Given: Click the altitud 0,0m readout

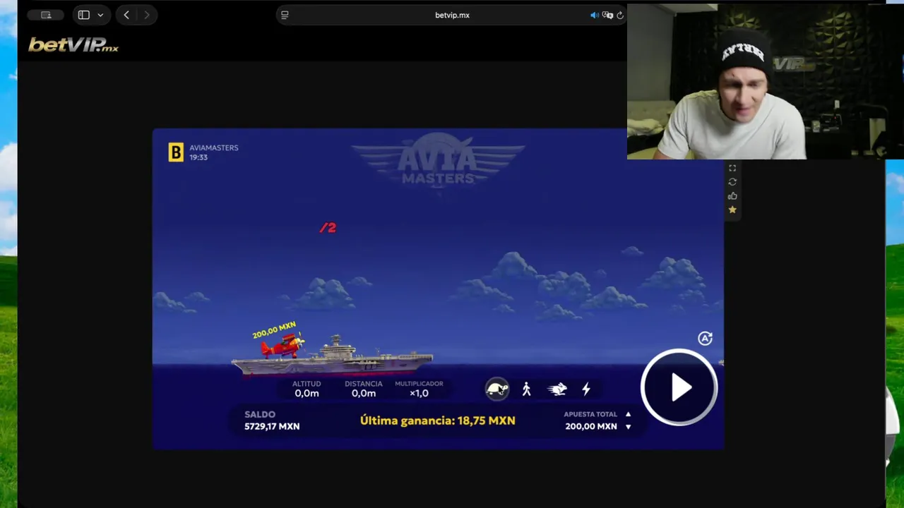Looking at the screenshot, I should tap(307, 393).
